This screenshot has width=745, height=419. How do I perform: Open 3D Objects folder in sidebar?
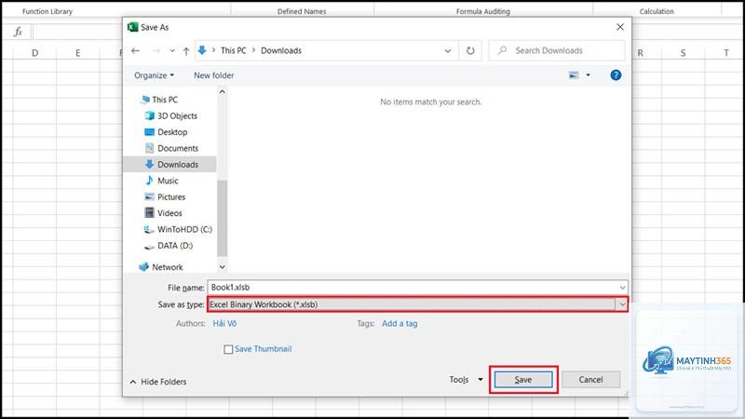pos(177,115)
